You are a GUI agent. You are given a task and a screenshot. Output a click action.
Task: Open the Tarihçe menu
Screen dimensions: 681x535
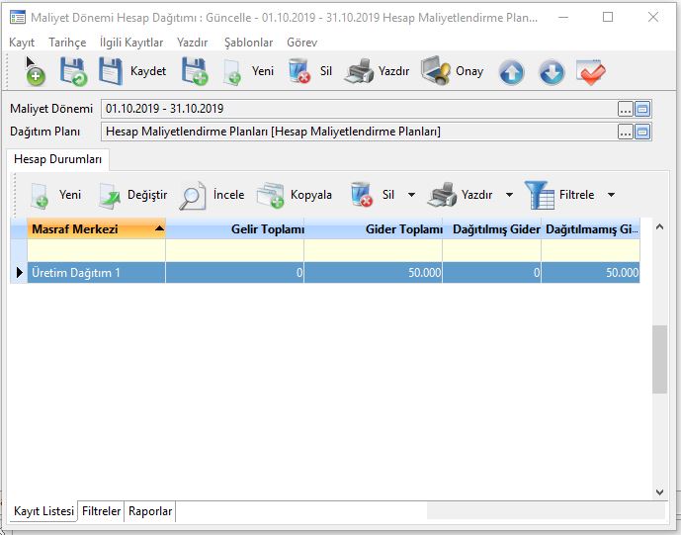[x=67, y=43]
